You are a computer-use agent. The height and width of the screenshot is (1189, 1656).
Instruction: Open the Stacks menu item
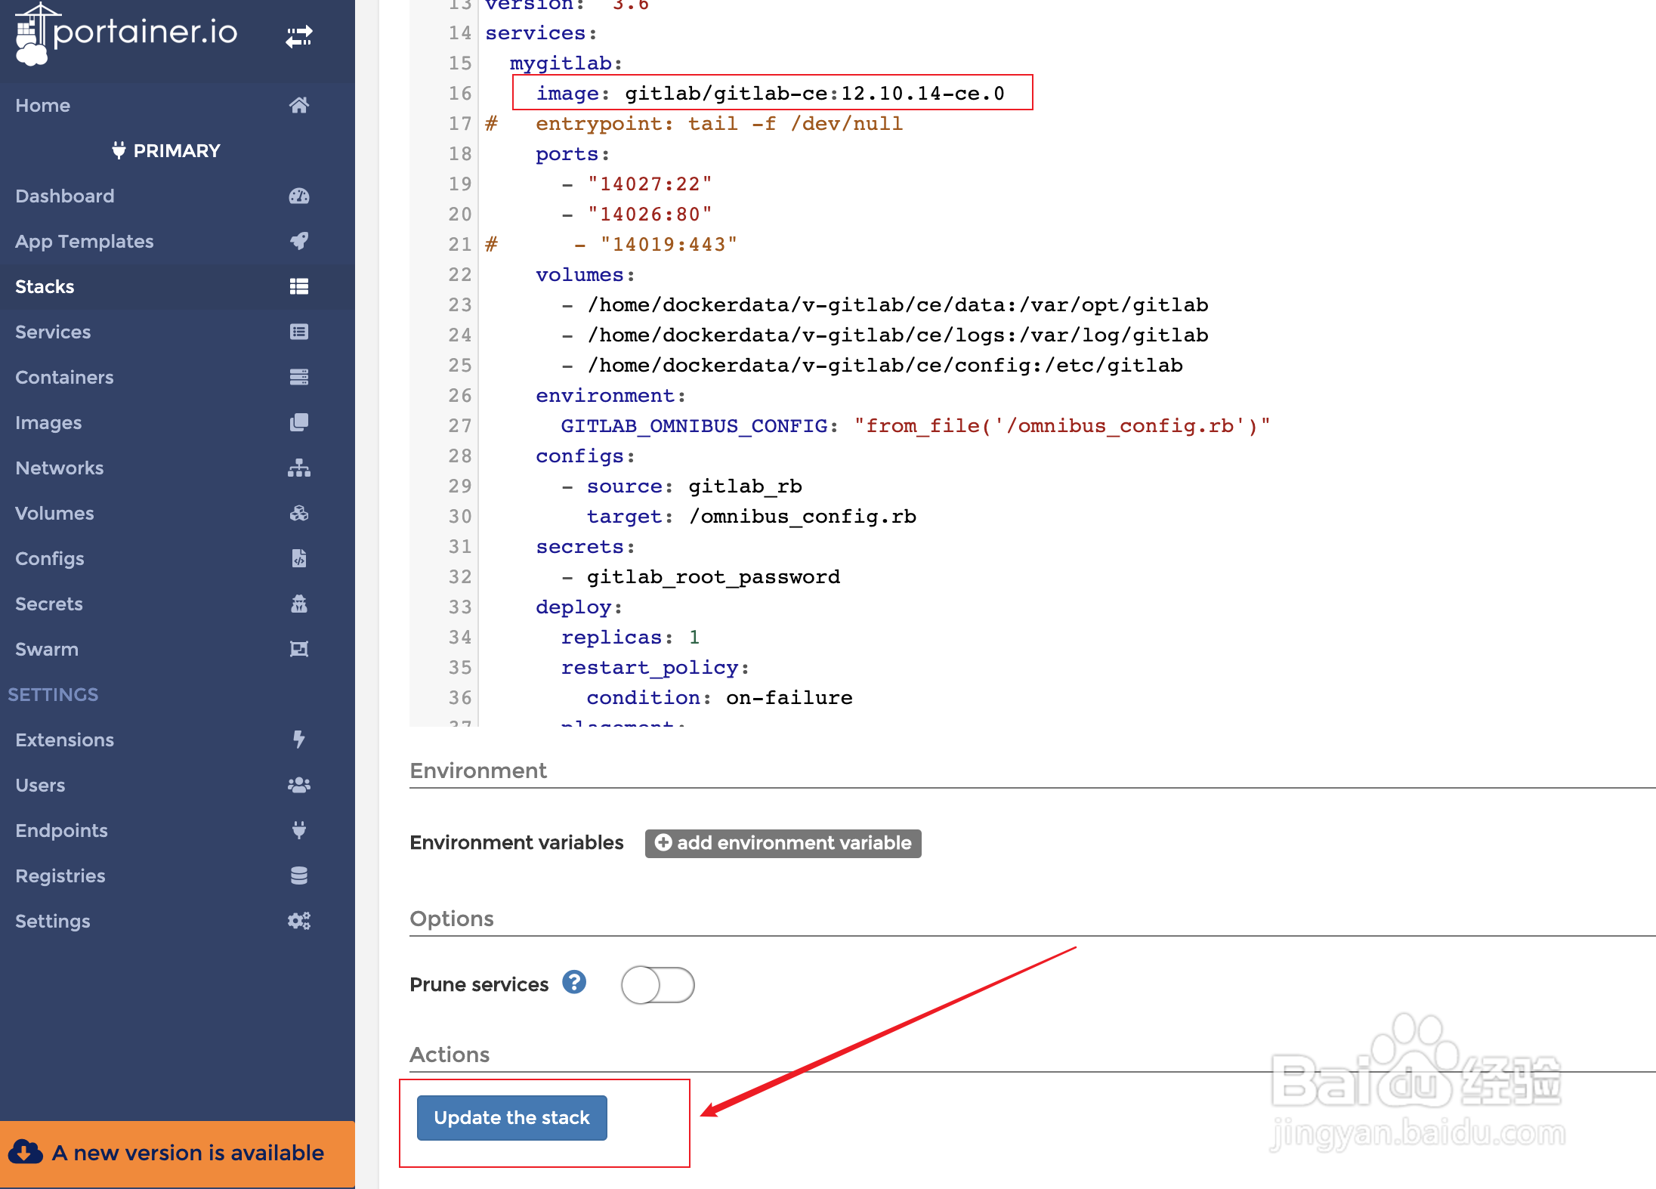[45, 286]
